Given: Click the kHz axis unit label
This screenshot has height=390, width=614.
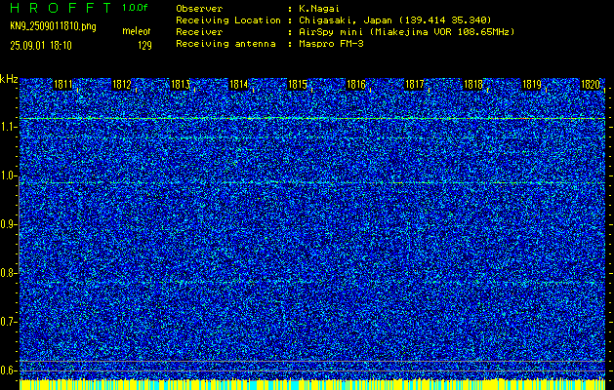Looking at the screenshot, I should pyautogui.click(x=9, y=79).
